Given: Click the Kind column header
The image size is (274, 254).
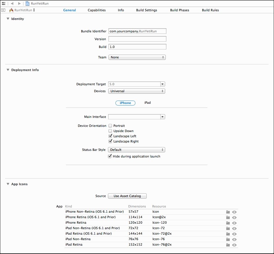Looking at the screenshot, I should (69, 206).
